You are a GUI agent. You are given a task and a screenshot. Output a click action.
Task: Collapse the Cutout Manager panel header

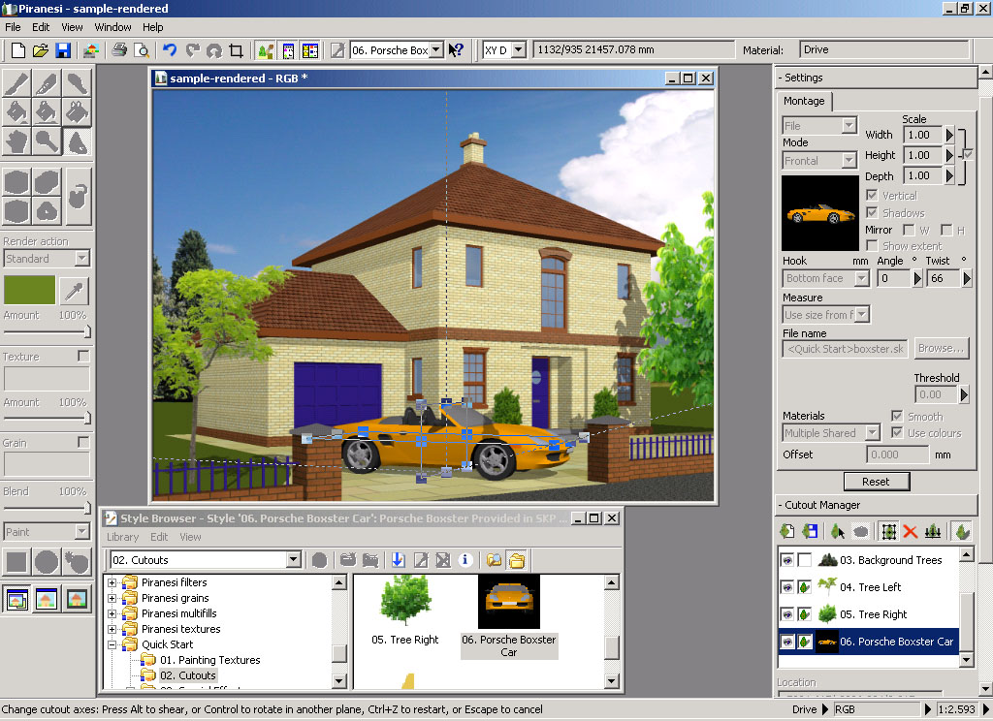(x=877, y=505)
